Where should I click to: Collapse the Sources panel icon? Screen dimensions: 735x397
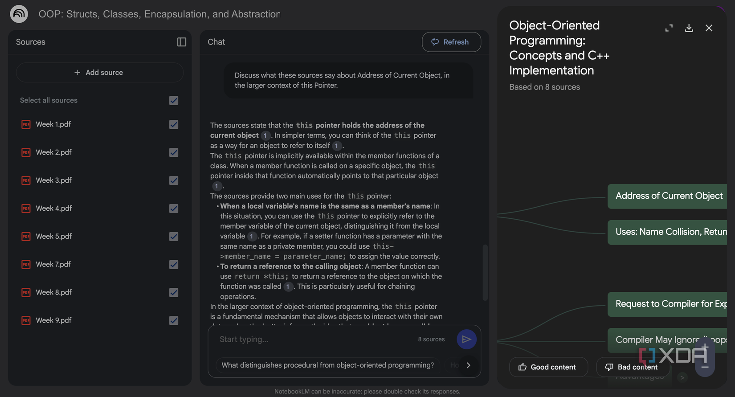click(x=181, y=42)
